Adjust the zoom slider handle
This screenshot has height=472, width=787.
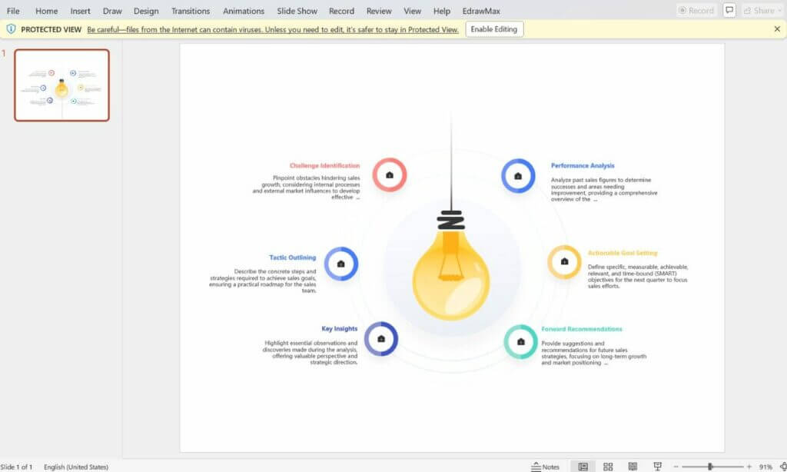click(x=710, y=467)
